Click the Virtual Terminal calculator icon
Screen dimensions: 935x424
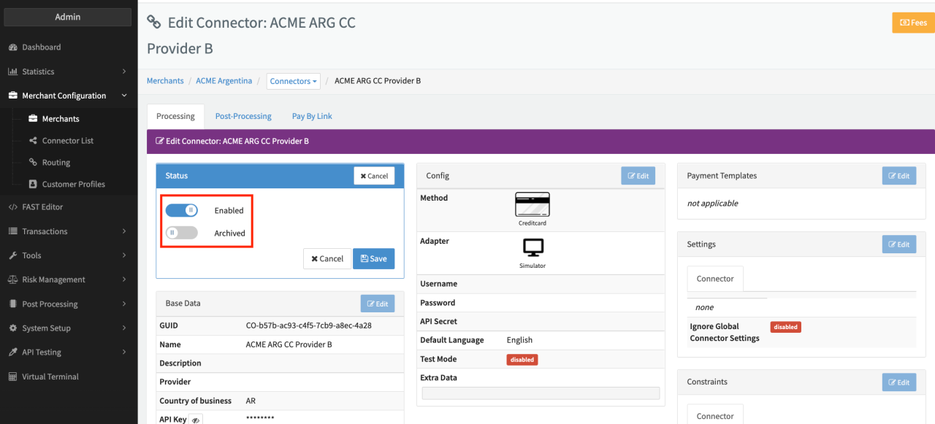[12, 377]
